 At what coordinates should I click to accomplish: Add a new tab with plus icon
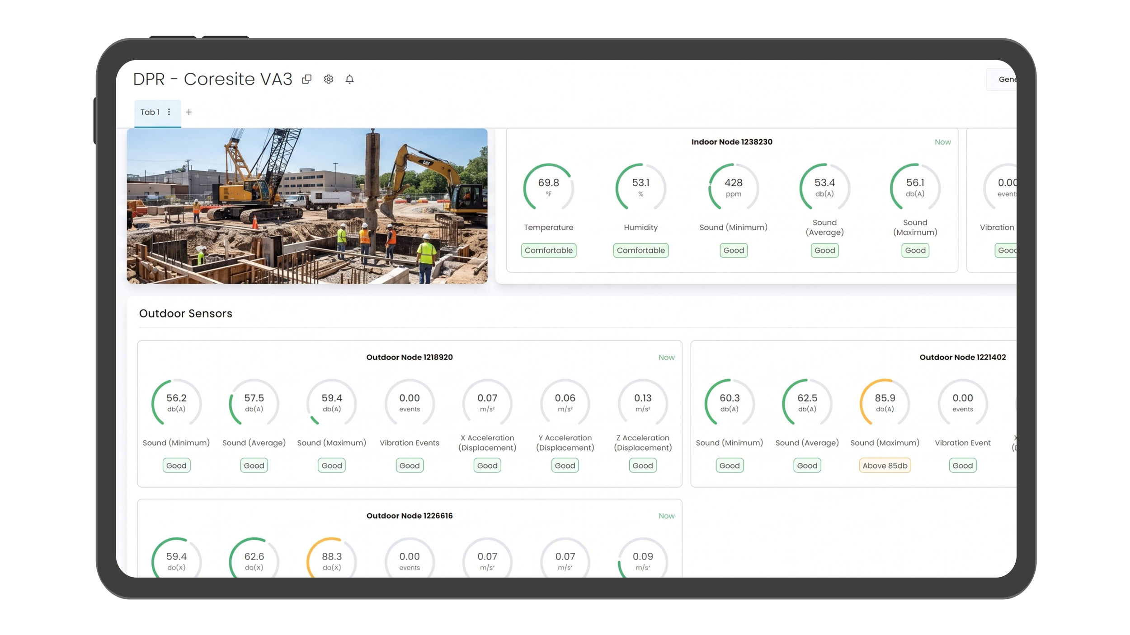click(189, 112)
